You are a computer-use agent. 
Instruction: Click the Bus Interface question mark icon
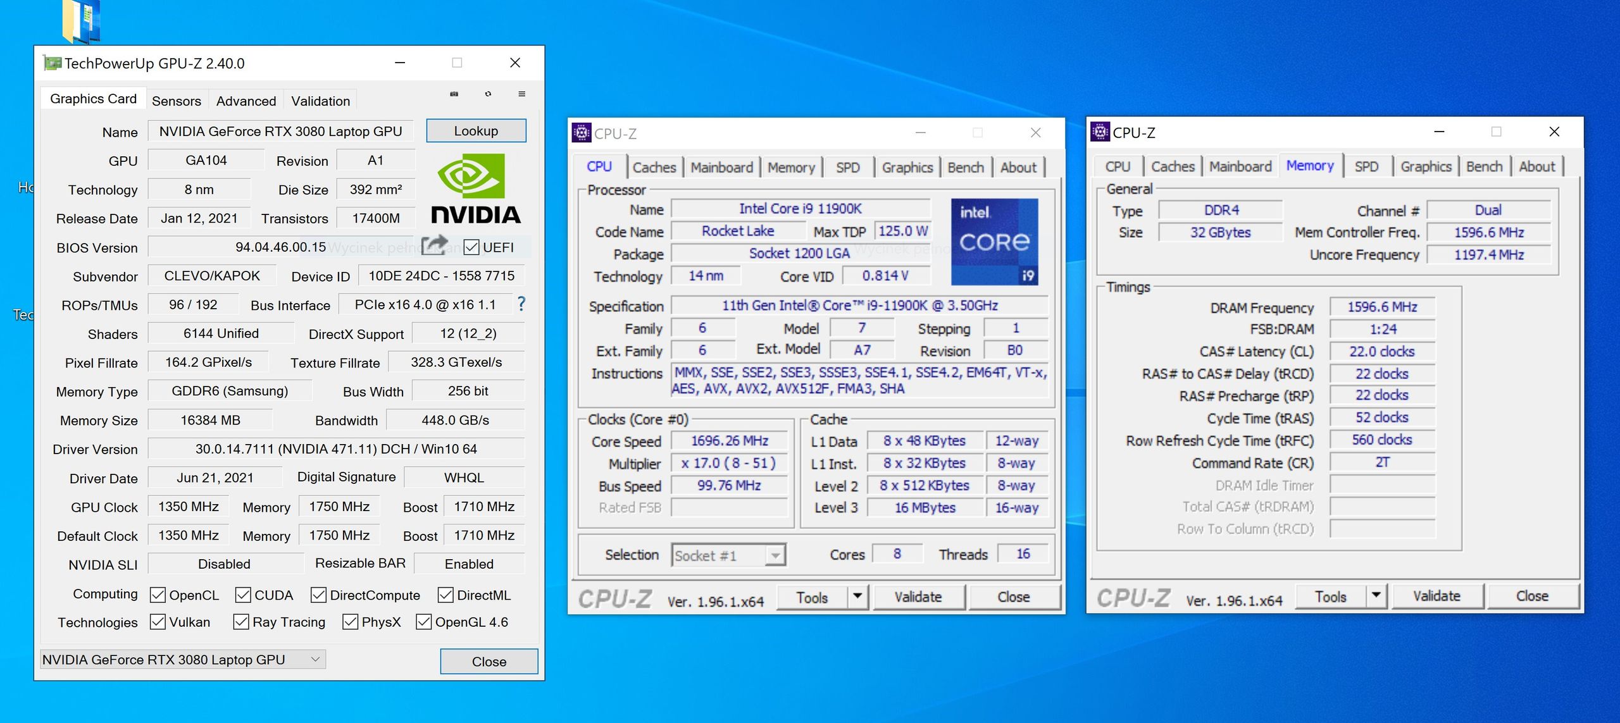tap(521, 304)
